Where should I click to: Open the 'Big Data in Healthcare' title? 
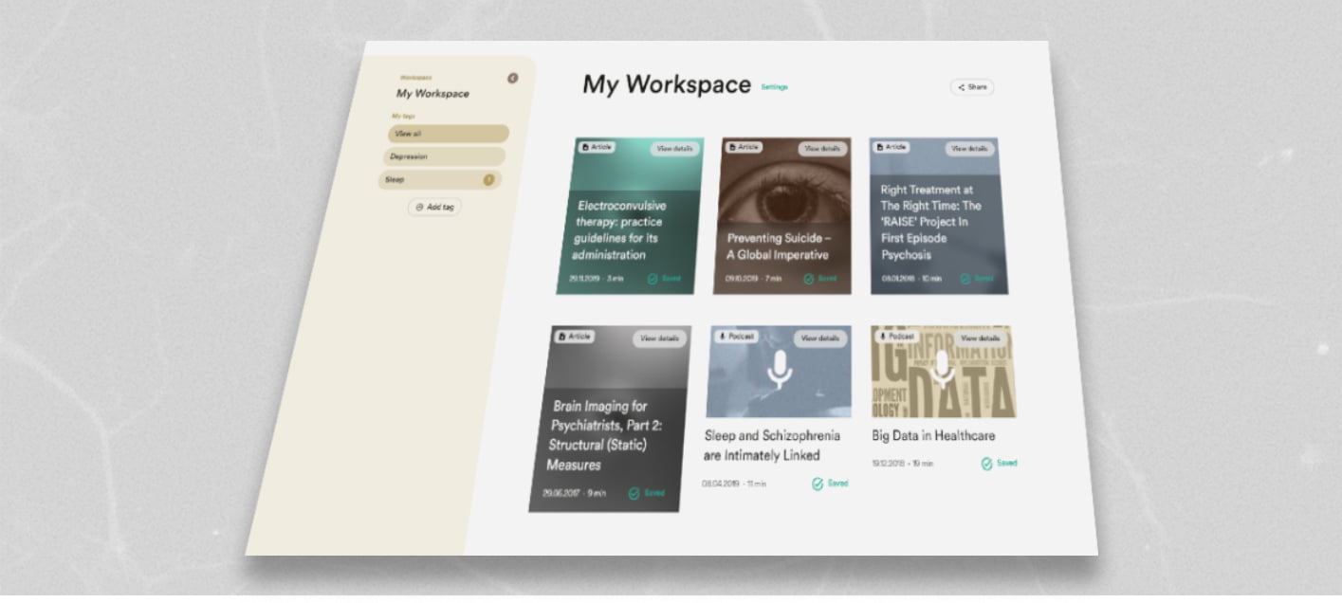tap(933, 436)
